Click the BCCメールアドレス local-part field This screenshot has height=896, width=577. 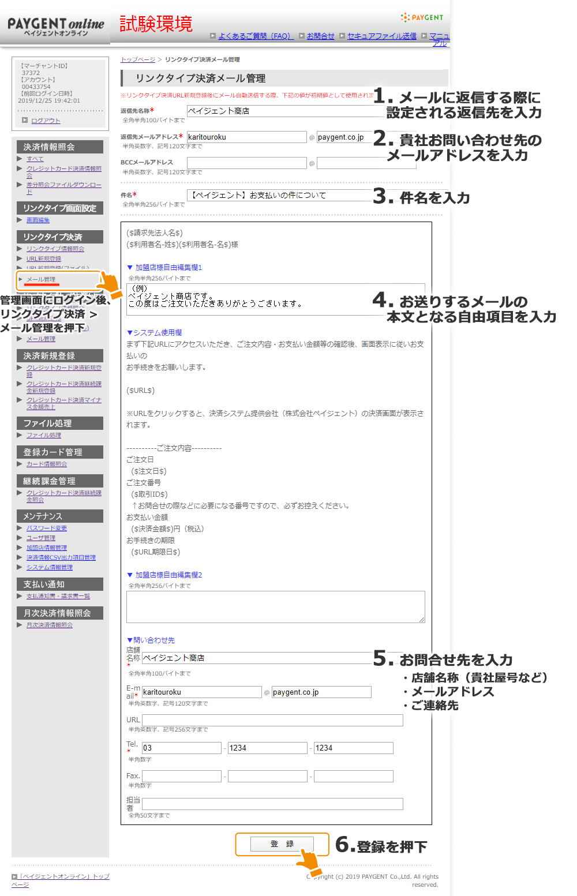[x=246, y=163]
